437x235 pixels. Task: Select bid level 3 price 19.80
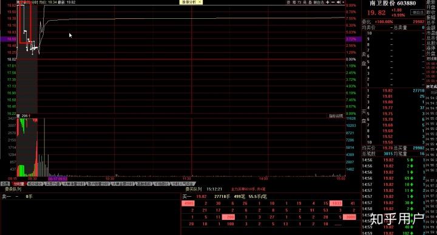coord(387,102)
